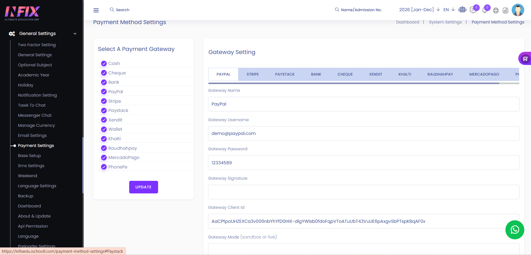Toggle the Cheque payment checkbox

point(104,73)
